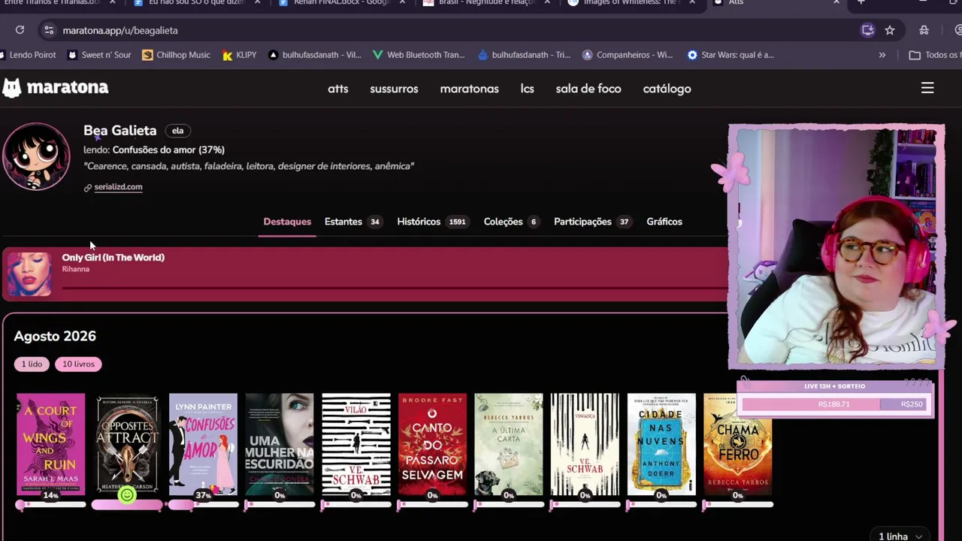Select the Destaques profile tab
Image resolution: width=962 pixels, height=541 pixels.
(x=287, y=222)
